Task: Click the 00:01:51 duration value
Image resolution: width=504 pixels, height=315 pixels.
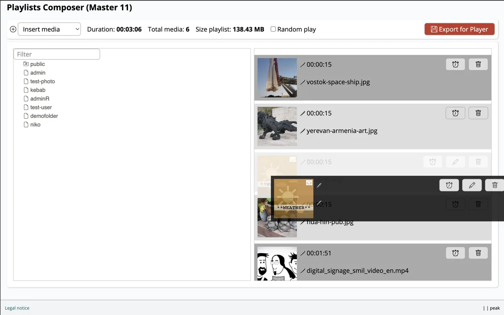Action: click(319, 253)
